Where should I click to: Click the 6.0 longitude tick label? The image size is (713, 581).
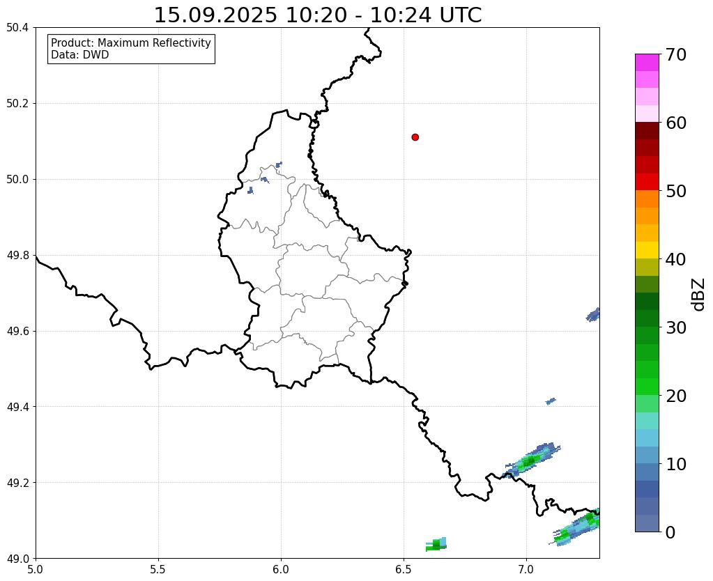tap(281, 569)
